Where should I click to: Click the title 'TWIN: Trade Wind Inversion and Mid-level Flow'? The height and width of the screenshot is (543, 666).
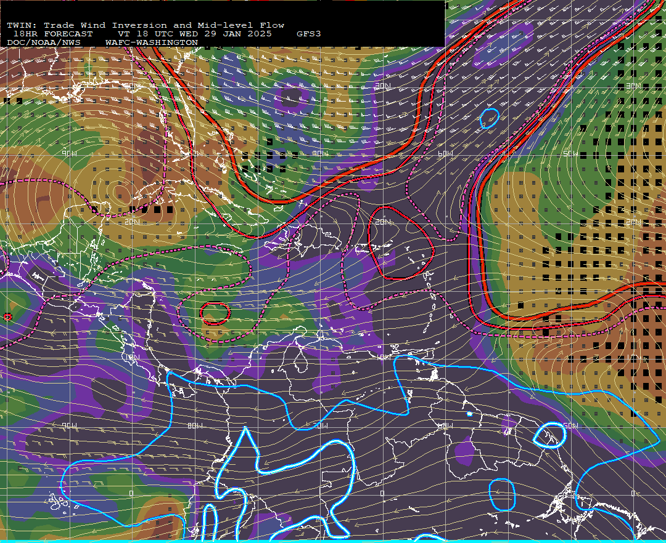tap(146, 25)
